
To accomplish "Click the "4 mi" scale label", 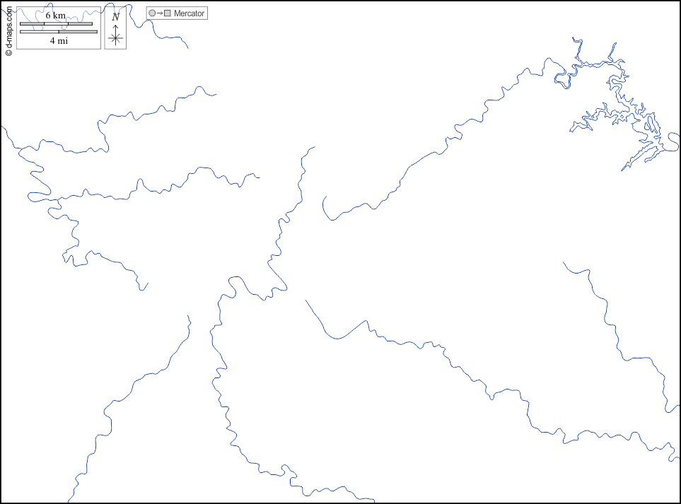I will pos(59,41).
